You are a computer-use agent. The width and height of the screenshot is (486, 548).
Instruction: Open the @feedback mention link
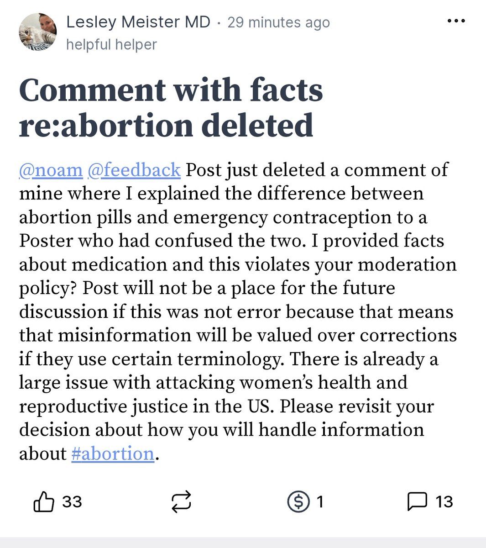coord(134,169)
